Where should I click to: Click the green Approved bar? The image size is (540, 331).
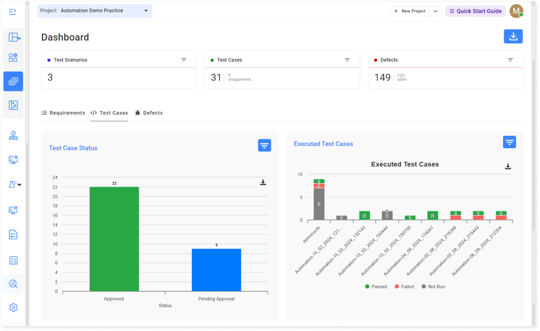coord(114,239)
